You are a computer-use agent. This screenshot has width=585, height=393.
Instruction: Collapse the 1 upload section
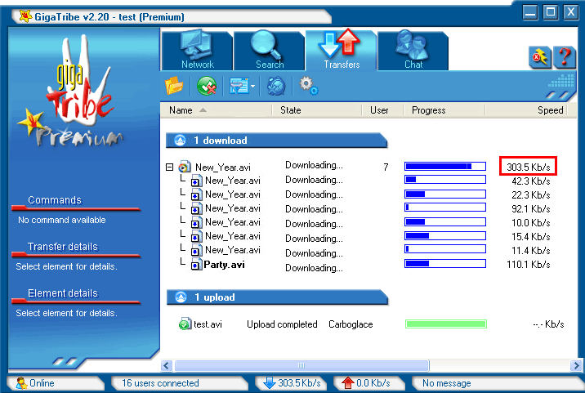[x=181, y=297]
